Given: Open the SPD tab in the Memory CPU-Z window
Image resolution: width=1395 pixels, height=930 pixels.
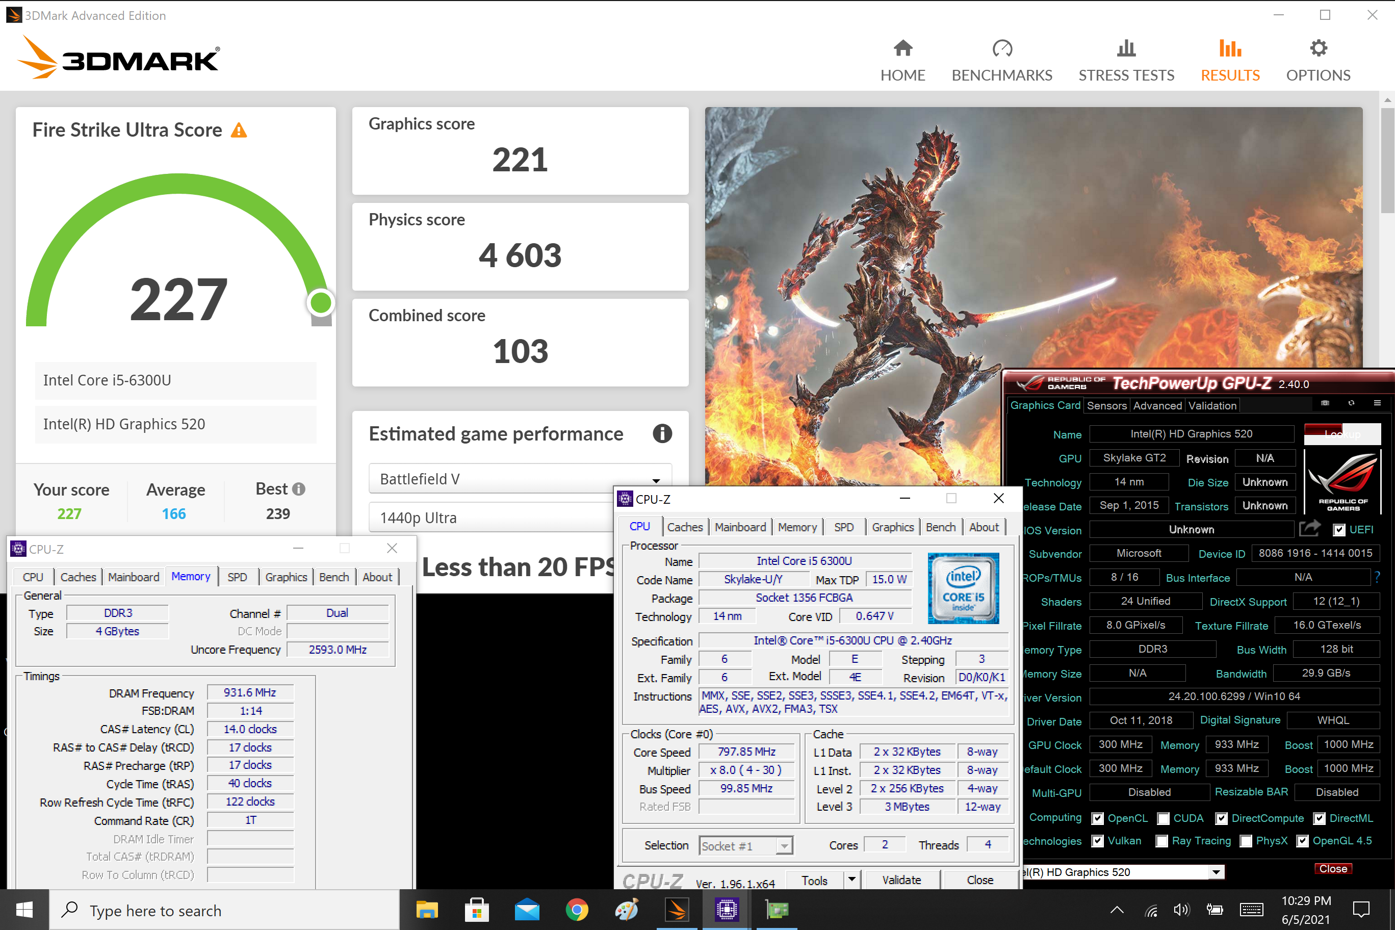Looking at the screenshot, I should point(237,577).
